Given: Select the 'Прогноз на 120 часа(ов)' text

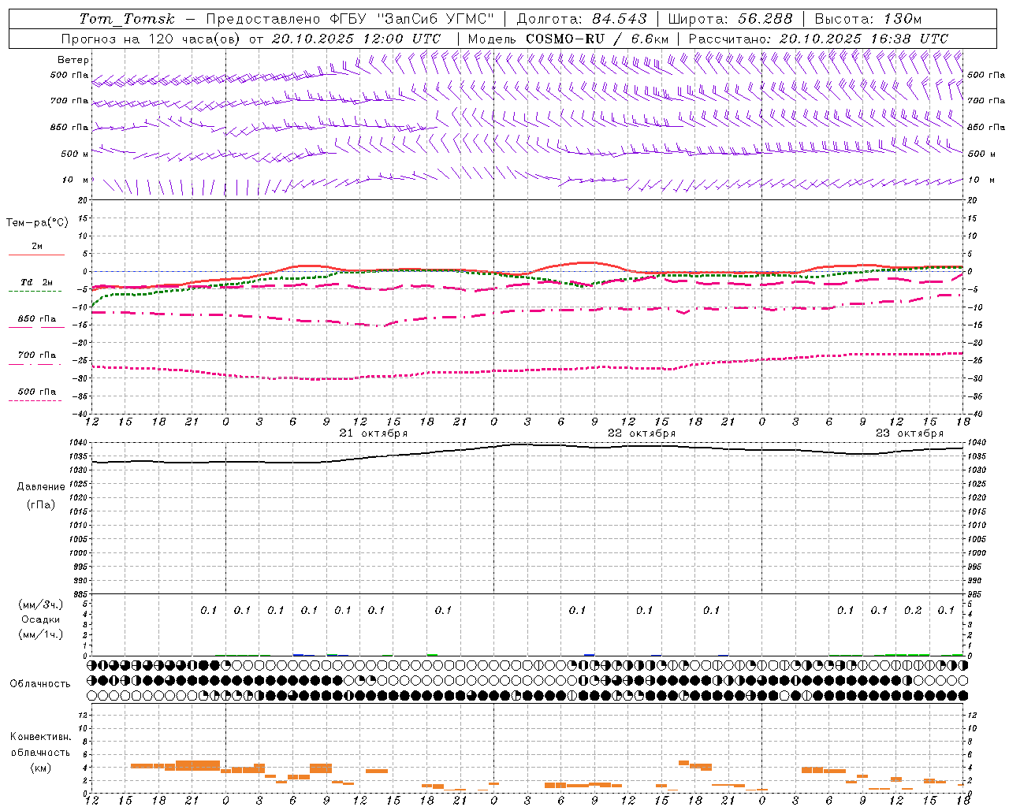Looking at the screenshot, I should pos(151,39).
